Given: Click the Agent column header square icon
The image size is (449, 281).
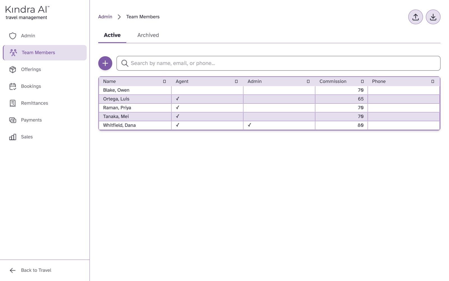Looking at the screenshot, I should click(236, 81).
